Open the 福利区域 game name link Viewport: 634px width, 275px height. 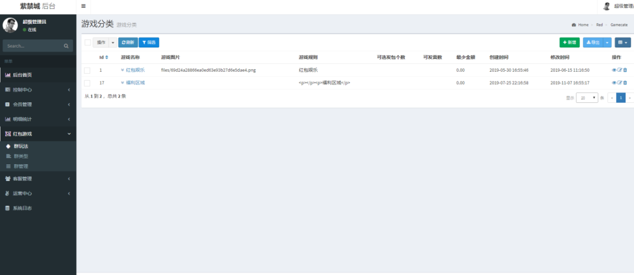coord(135,83)
